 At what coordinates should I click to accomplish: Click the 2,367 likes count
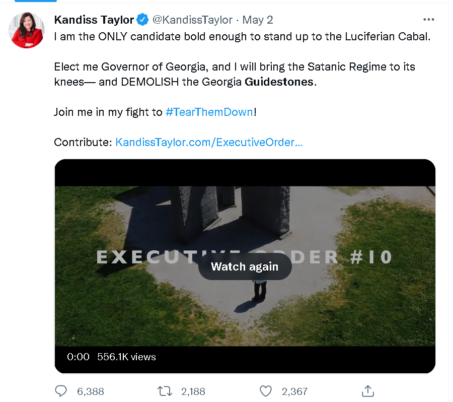point(294,391)
